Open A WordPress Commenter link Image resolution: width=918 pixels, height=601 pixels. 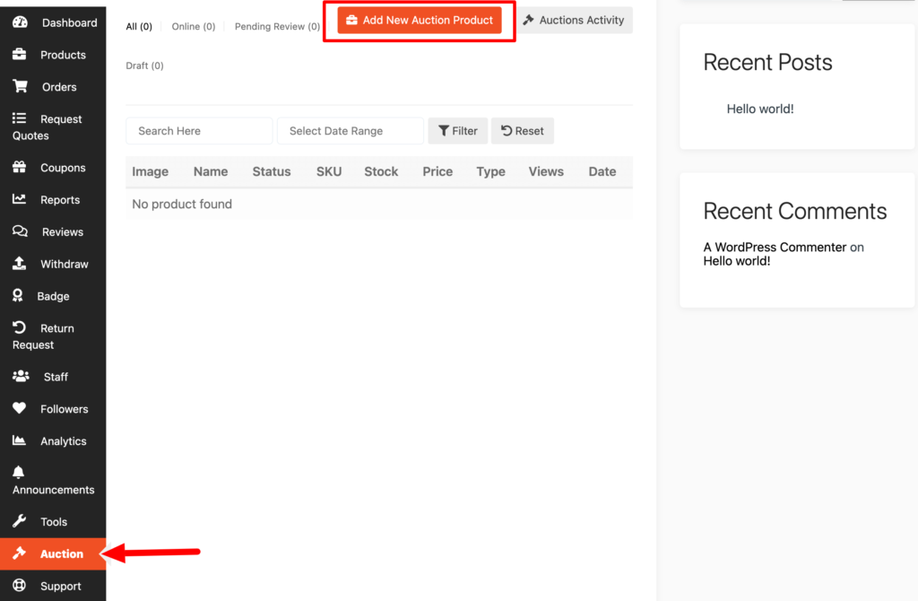(775, 248)
